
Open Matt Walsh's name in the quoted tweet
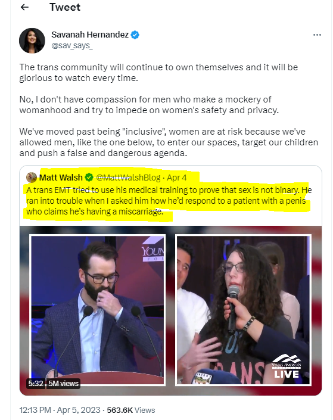click(x=61, y=178)
